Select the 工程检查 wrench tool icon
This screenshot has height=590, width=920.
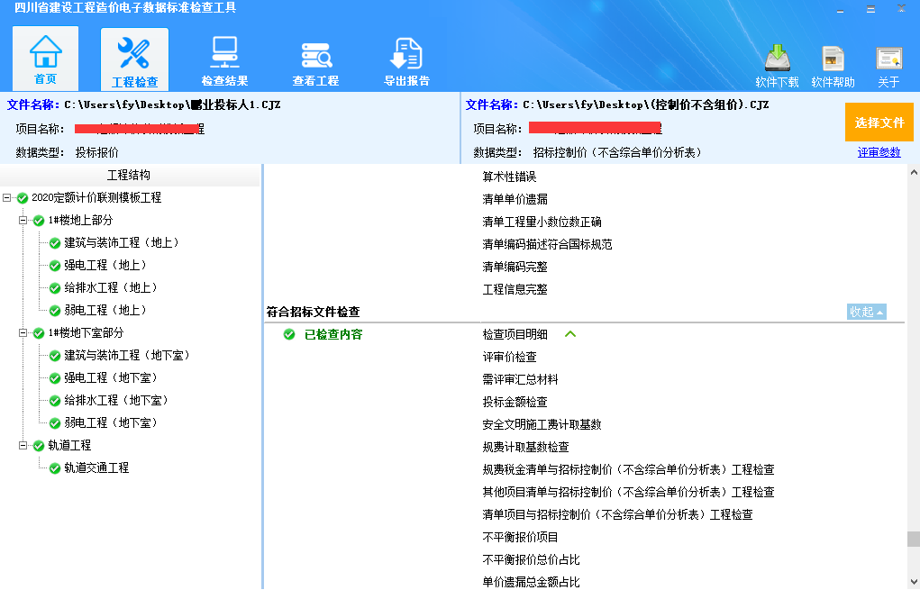click(x=132, y=58)
